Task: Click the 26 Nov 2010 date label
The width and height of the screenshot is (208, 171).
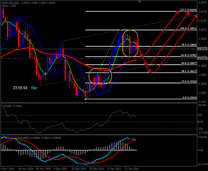Action: click(x=44, y=169)
